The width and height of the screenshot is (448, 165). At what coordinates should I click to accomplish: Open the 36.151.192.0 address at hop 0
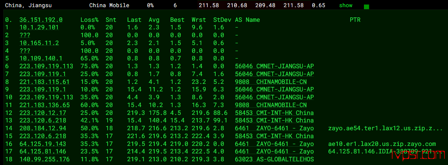[41, 20]
